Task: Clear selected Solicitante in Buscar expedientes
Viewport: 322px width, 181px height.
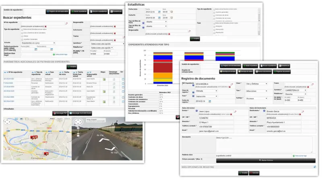Action: coord(115,33)
